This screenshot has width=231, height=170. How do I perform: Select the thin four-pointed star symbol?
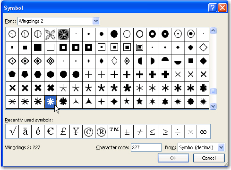coord(102,102)
